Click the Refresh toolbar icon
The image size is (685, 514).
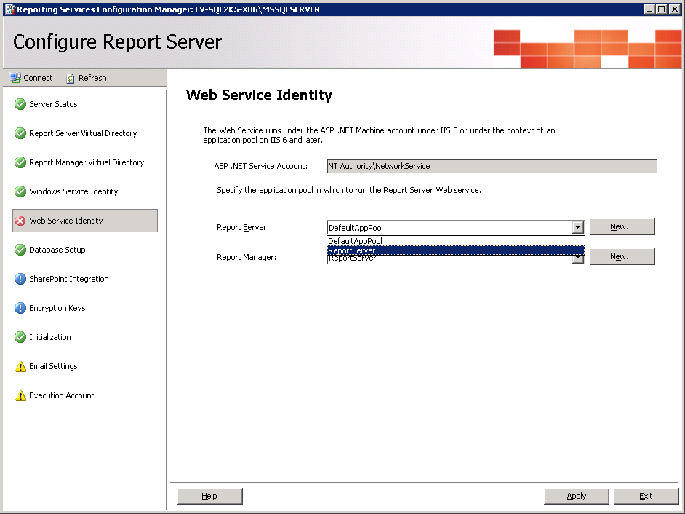pyautogui.click(x=71, y=78)
